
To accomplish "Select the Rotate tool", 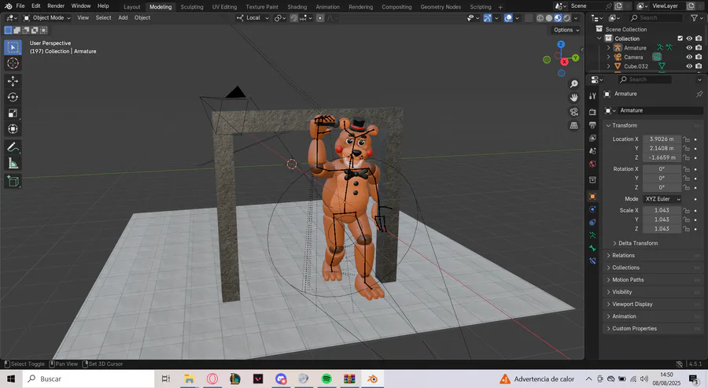I will [x=13, y=97].
